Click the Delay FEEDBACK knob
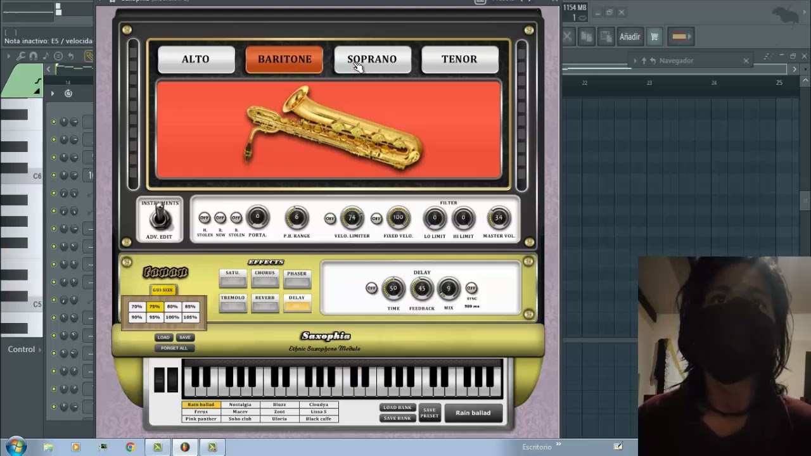811x456 pixels. pyautogui.click(x=421, y=289)
